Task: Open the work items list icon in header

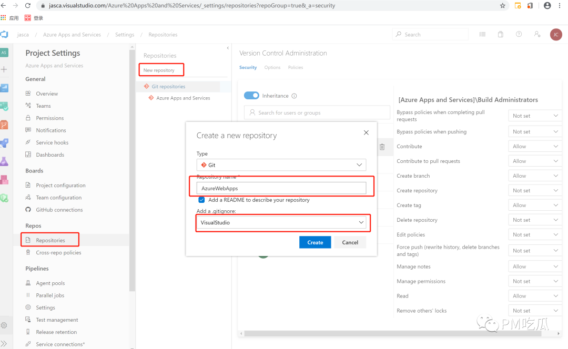Action: pyautogui.click(x=482, y=34)
